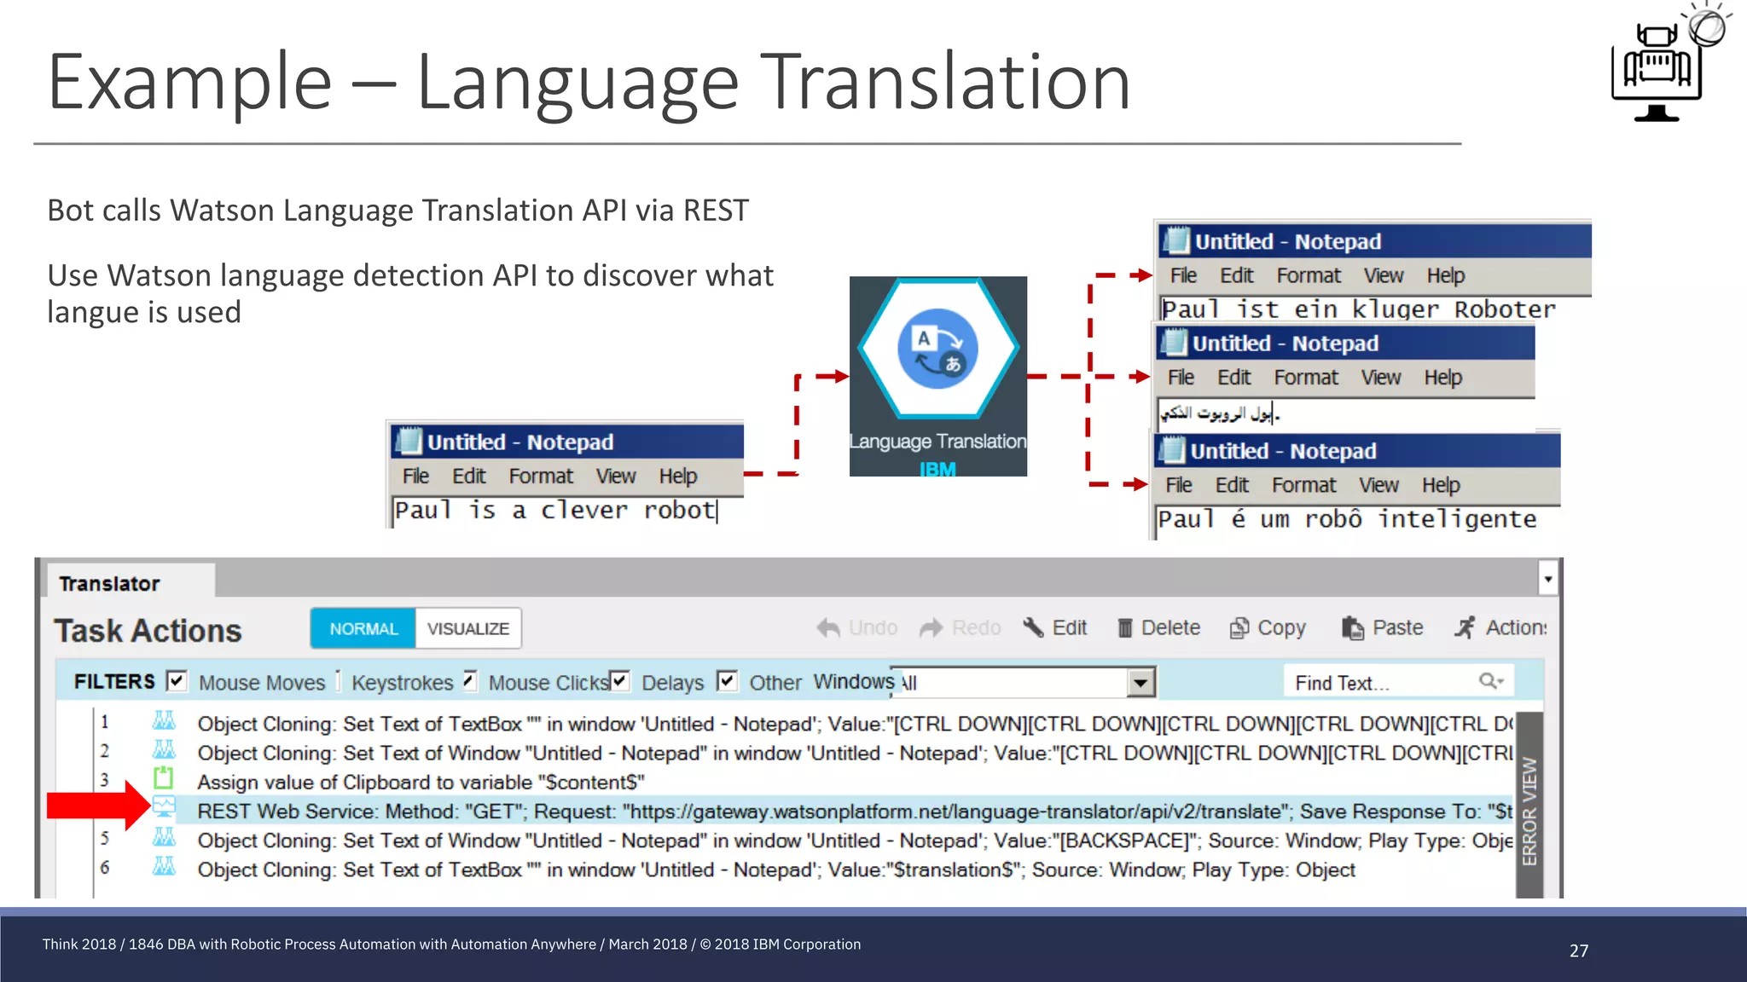Click the Assign Clipboard variable row icon
Image resolution: width=1747 pixels, height=982 pixels.
[x=163, y=777]
